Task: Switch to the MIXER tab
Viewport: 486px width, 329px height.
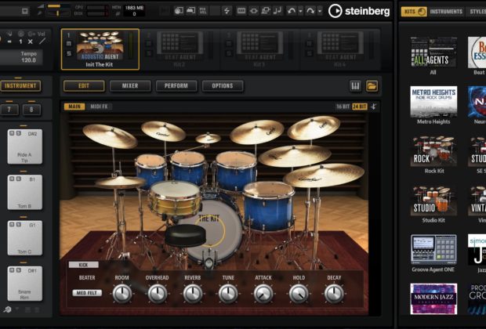Action: [130, 86]
